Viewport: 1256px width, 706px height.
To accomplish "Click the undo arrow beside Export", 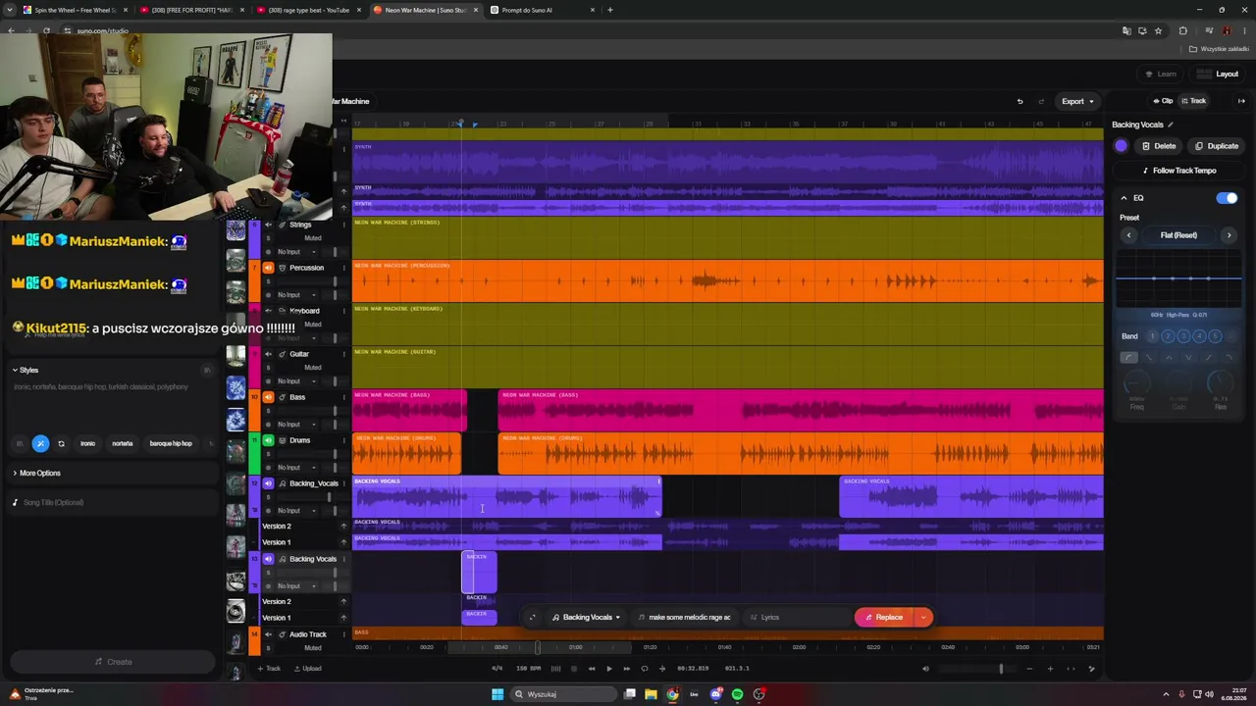I will click(x=1020, y=101).
